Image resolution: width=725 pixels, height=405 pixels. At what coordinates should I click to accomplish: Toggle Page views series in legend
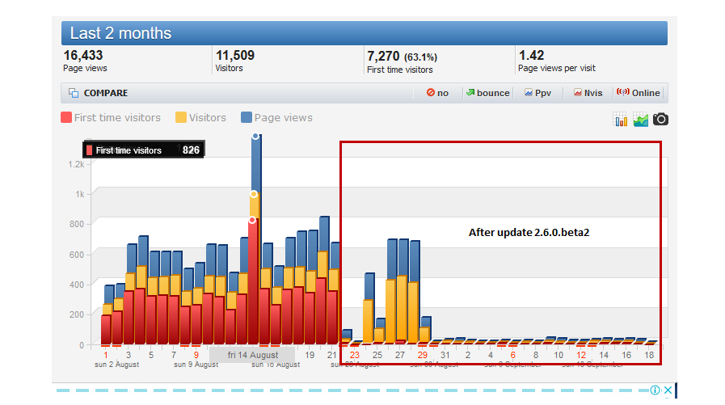[276, 117]
